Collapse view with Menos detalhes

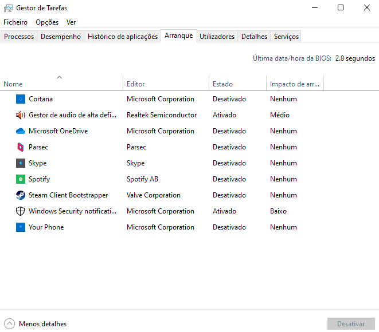(x=36, y=324)
